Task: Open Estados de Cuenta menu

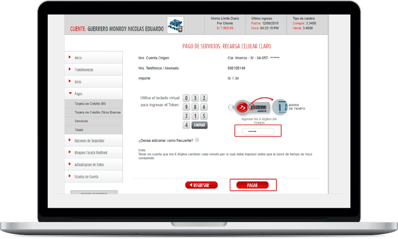Action: tap(94, 176)
